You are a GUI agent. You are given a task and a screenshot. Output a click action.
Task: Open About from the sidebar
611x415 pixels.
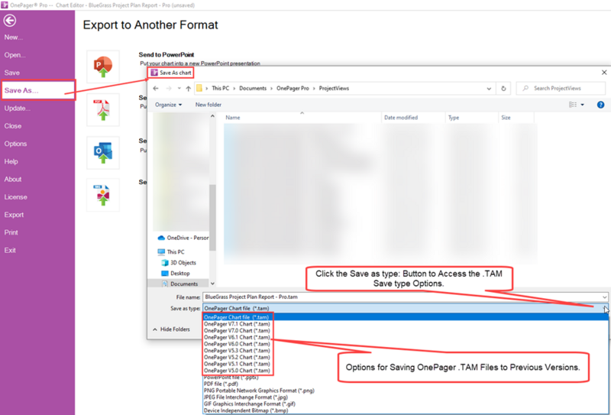click(x=13, y=179)
